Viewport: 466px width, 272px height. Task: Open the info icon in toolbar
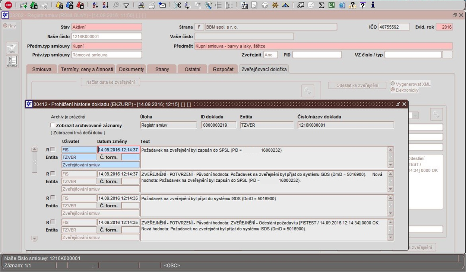click(x=373, y=5)
